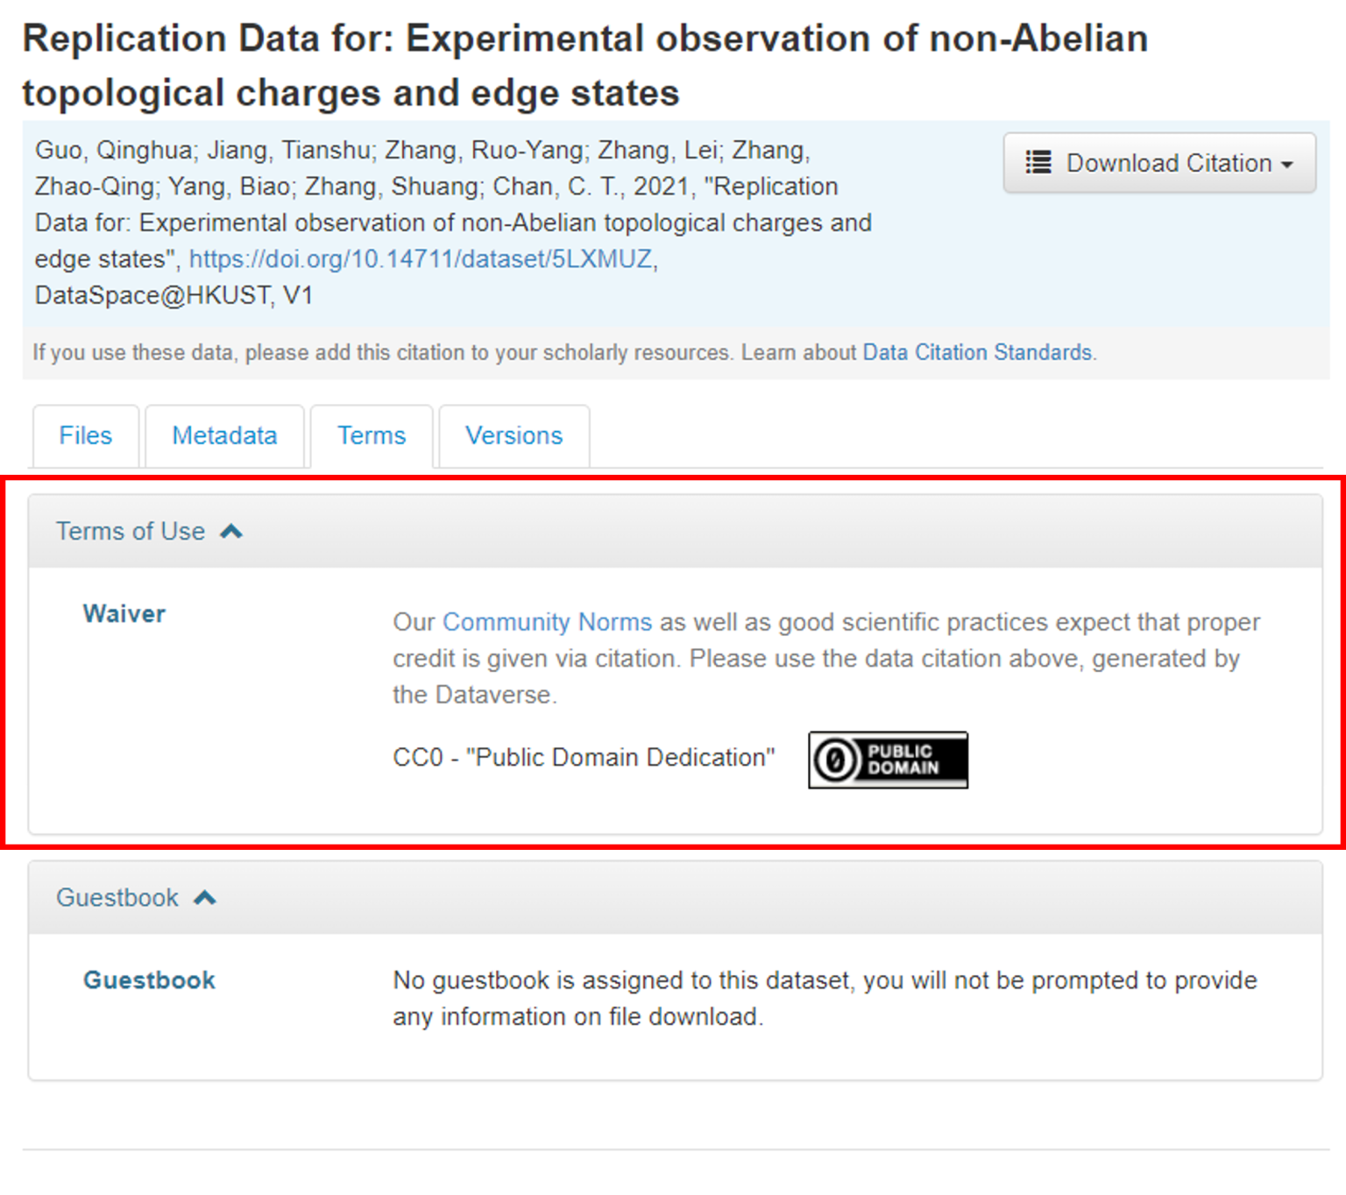Switch to the Files tab
The width and height of the screenshot is (1346, 1195).
(85, 435)
